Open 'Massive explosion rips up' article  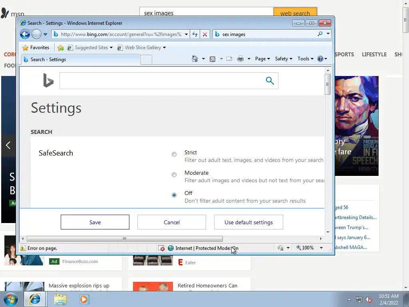pos(79,285)
